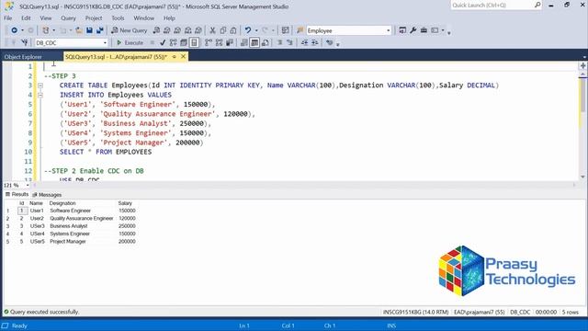Expand the undo history dropdown arrow
This screenshot has width=588, height=331.
(x=256, y=30)
